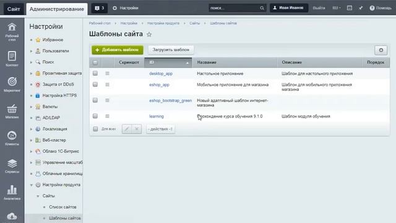396x223 pixels.
Task: Toggle the Для всех checkbox
Action: tap(95, 129)
